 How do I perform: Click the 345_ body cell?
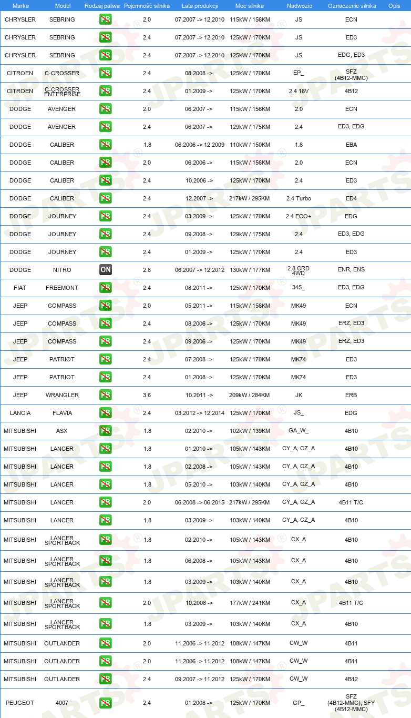click(299, 288)
